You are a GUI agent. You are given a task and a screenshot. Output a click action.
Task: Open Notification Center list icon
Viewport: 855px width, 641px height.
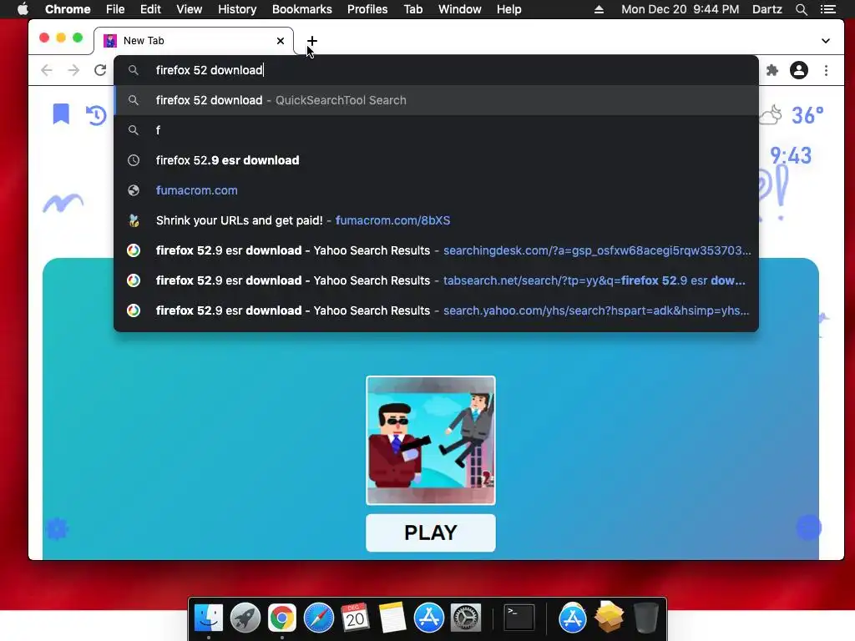[x=827, y=9]
